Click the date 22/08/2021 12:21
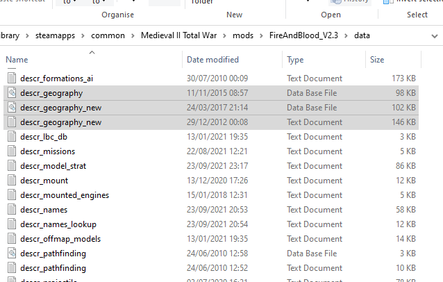 [217, 151]
